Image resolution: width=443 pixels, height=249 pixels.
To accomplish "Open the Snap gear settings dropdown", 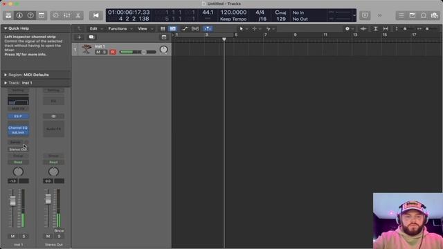I will (x=349, y=28).
